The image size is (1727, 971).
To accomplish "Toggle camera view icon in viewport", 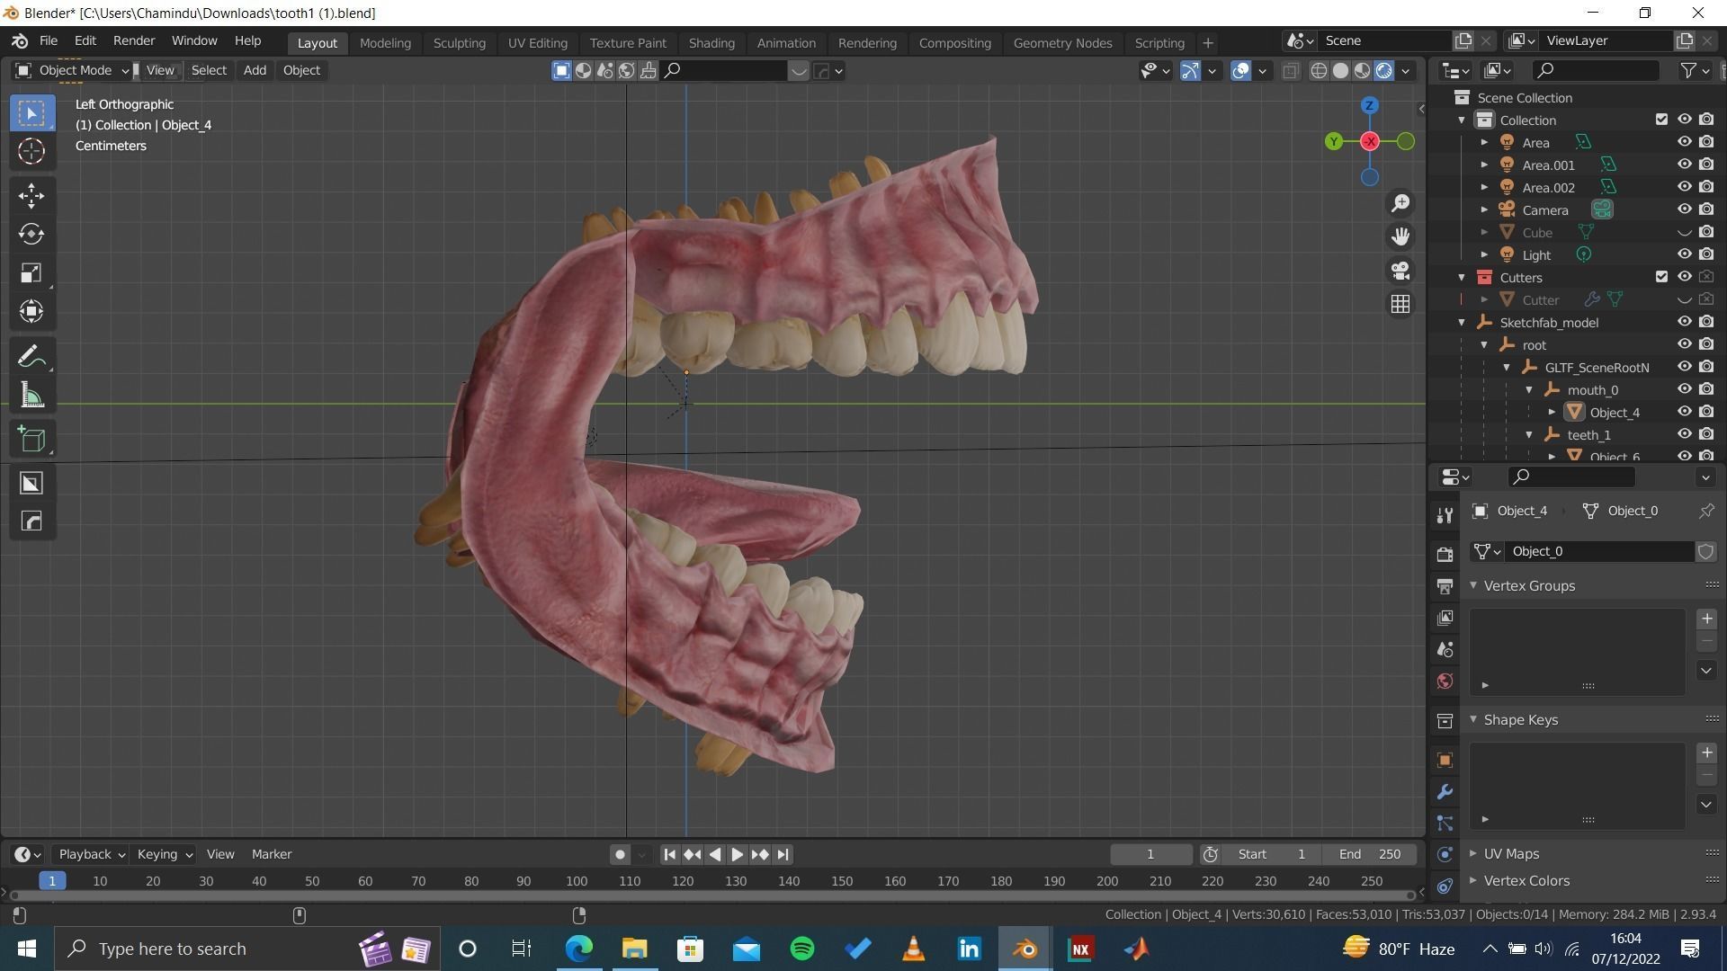I will pos(1400,271).
